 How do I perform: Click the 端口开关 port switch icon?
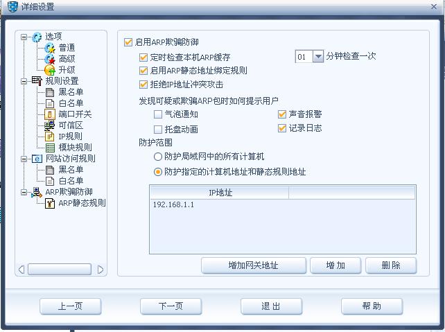click(x=50, y=114)
